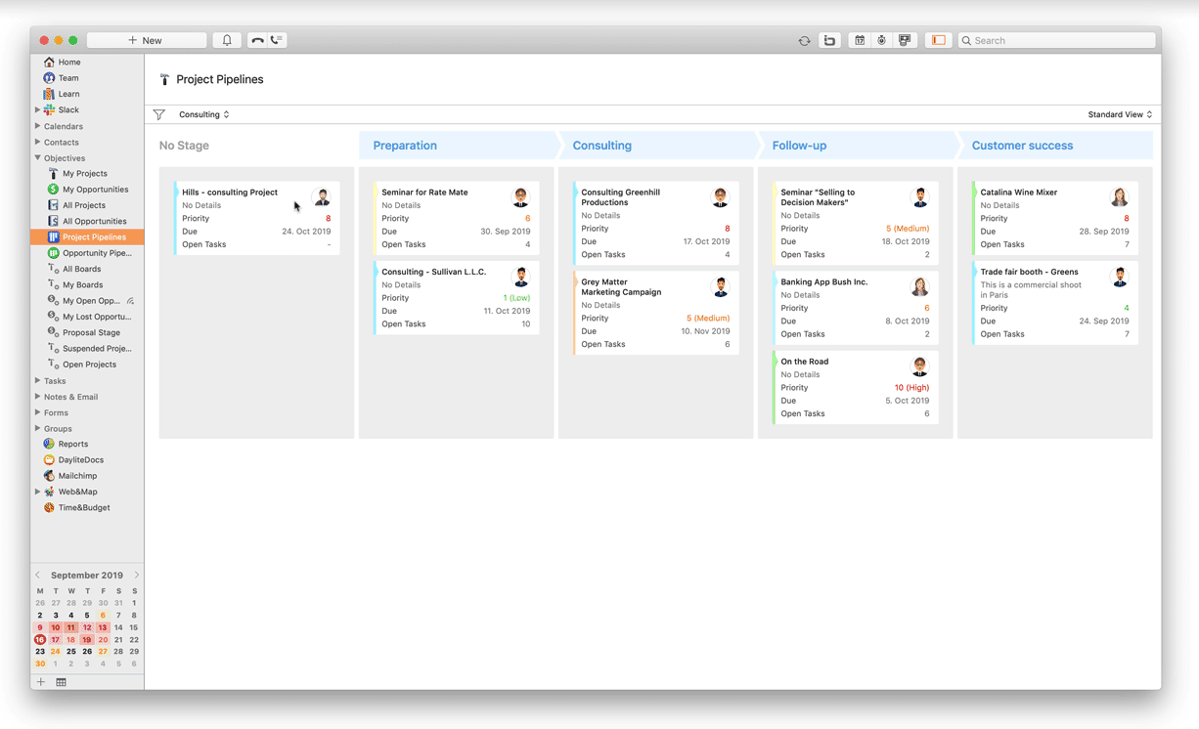The height and width of the screenshot is (729, 1199).
Task: Open DayliteDocs in the sidebar
Action: [x=80, y=460]
